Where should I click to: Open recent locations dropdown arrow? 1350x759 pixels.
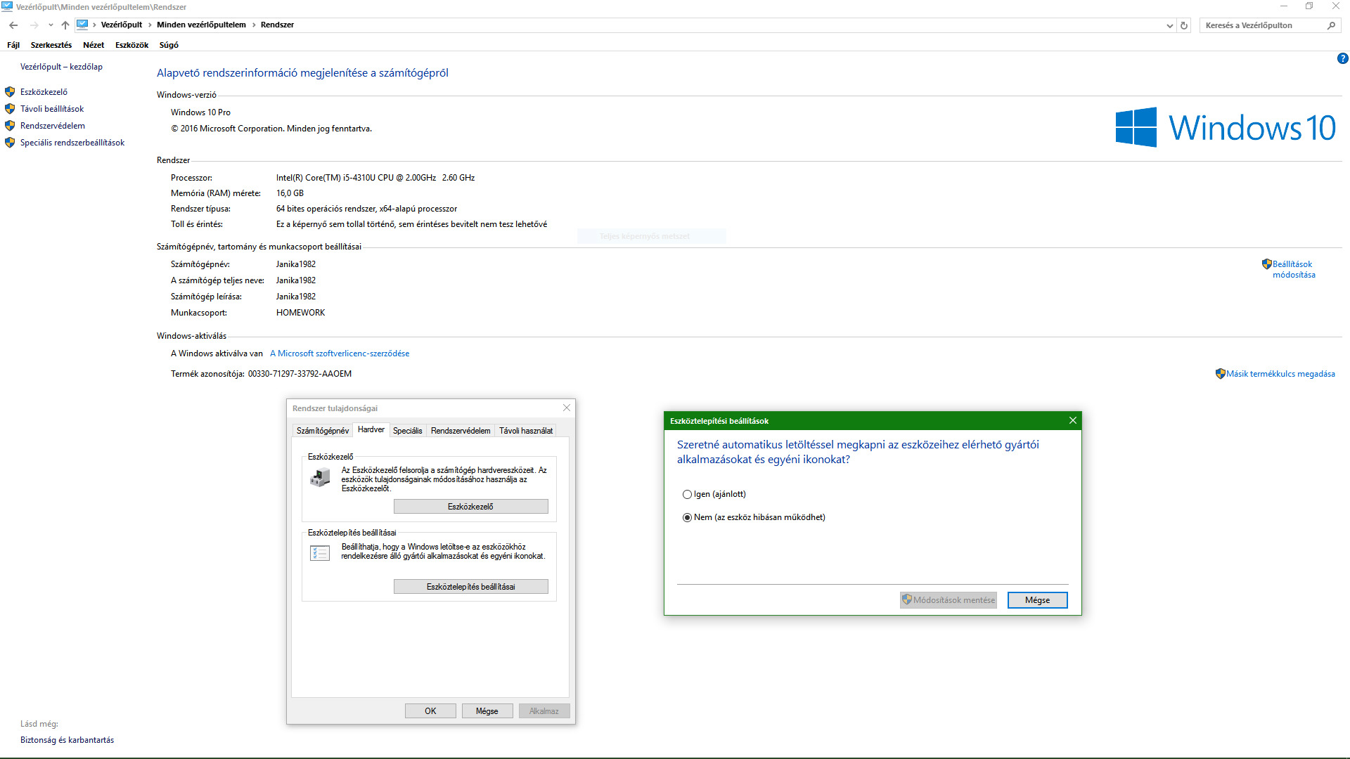coord(51,25)
